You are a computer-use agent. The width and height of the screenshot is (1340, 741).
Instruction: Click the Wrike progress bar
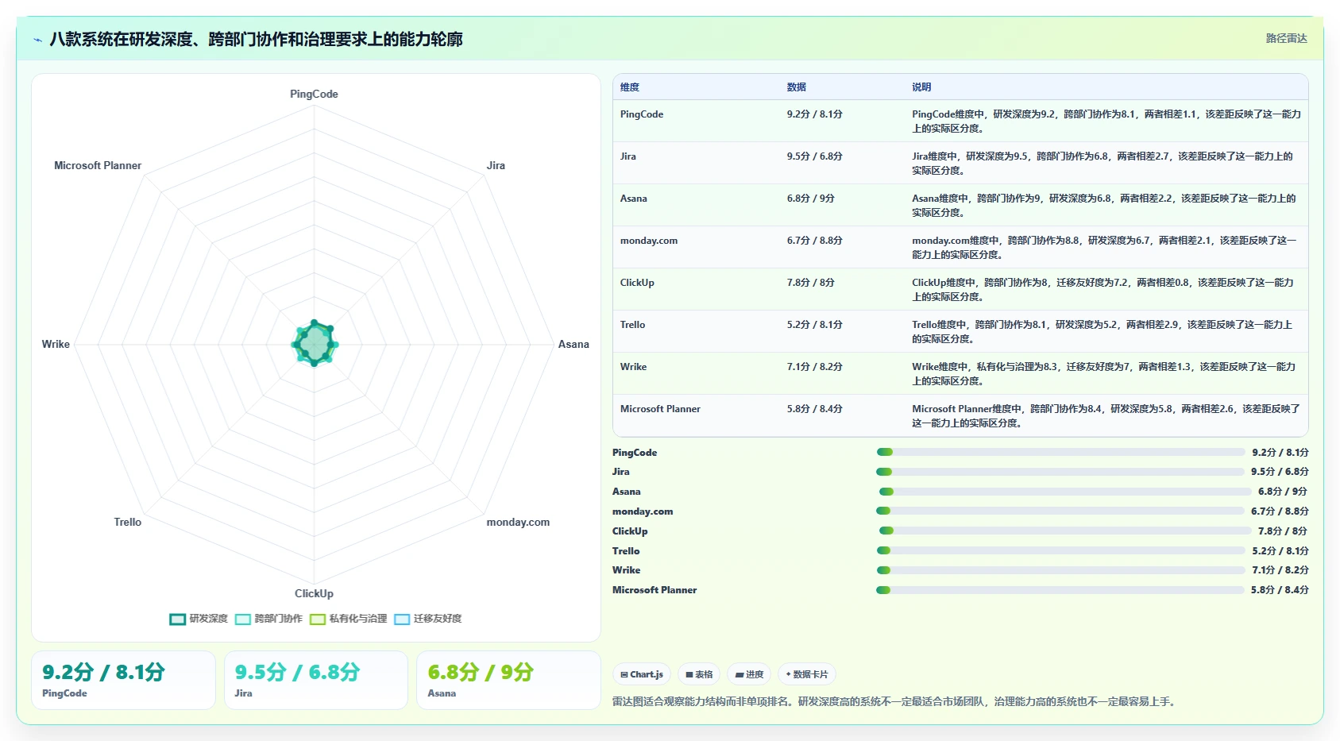pos(1060,570)
